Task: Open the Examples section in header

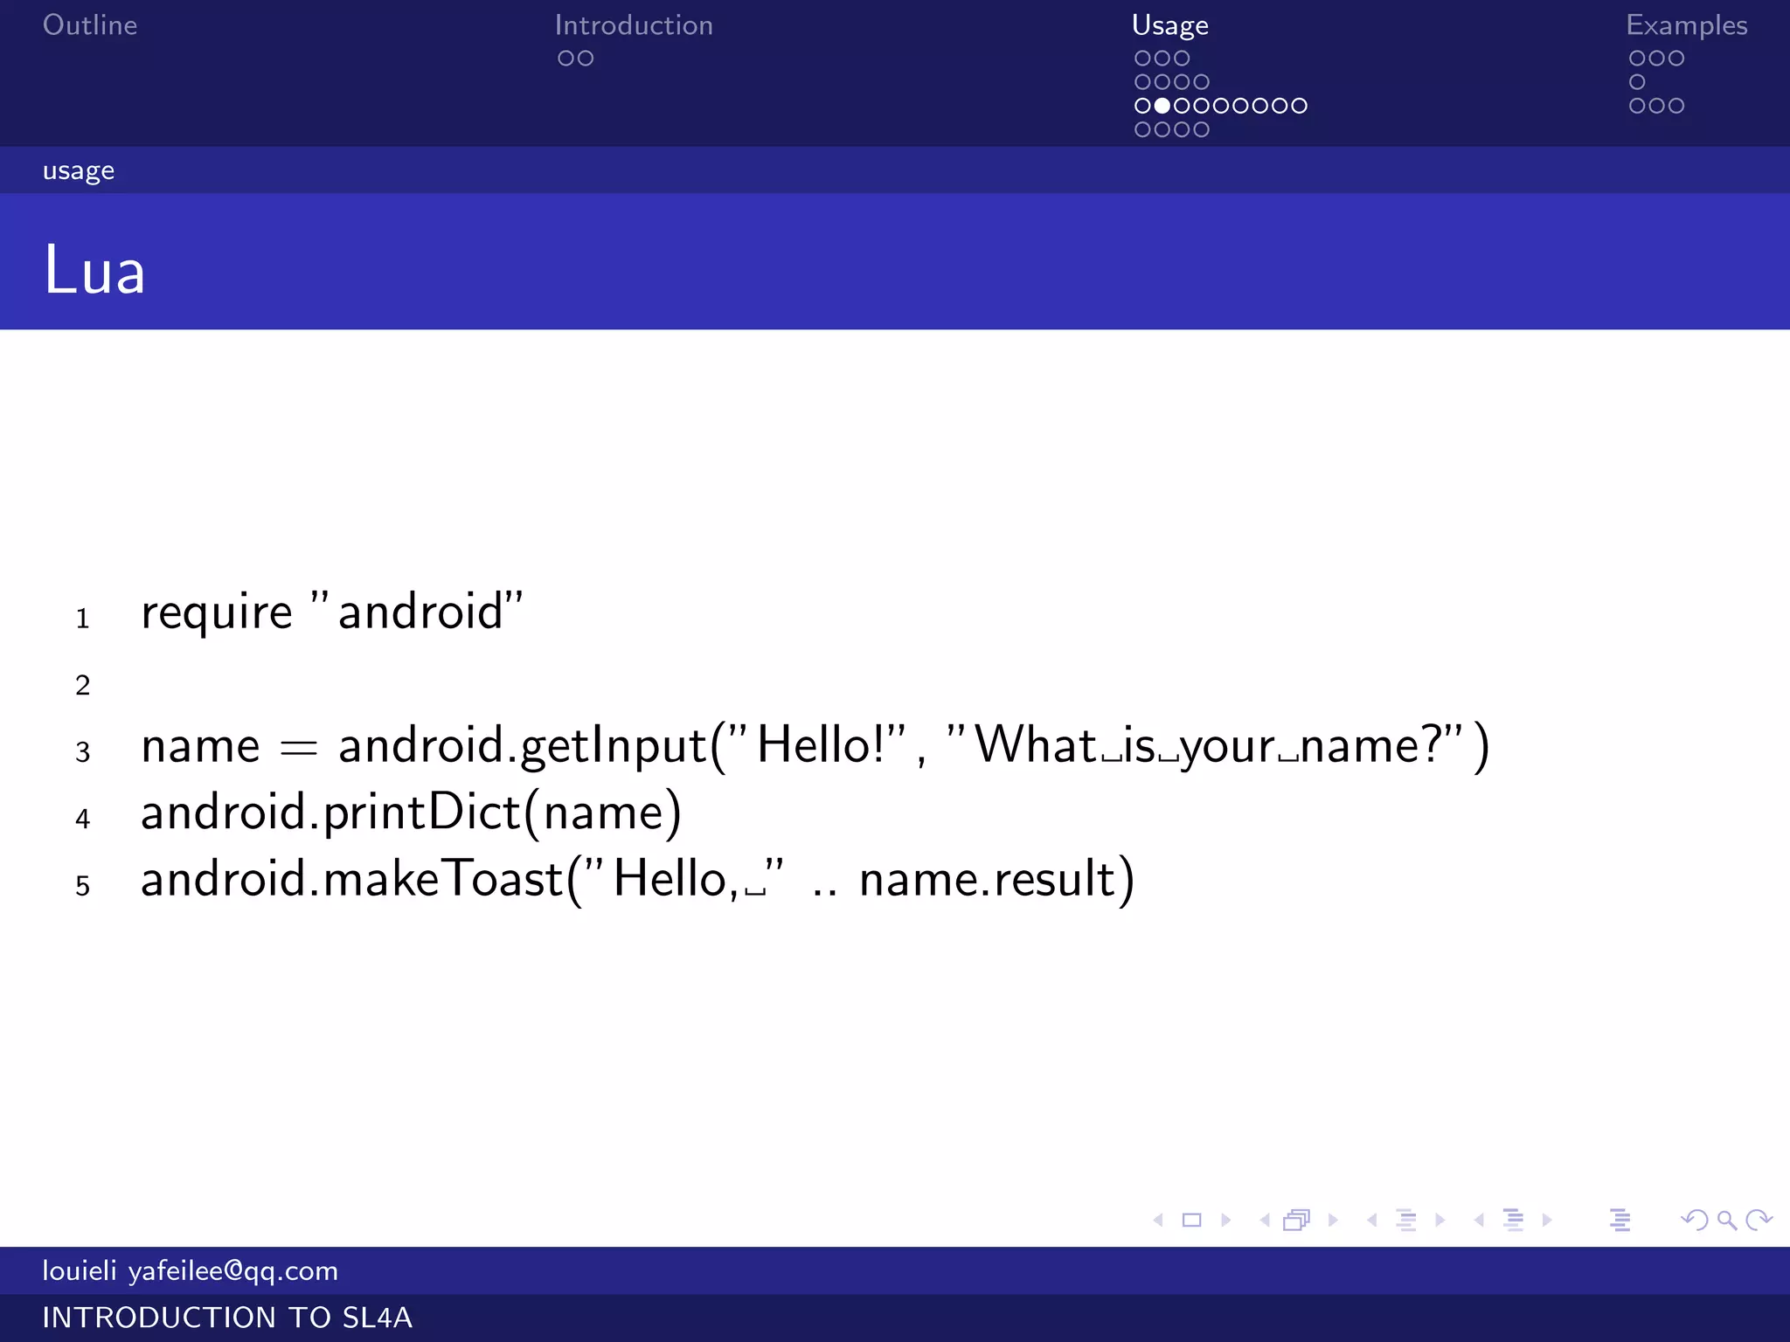Action: (x=1687, y=25)
